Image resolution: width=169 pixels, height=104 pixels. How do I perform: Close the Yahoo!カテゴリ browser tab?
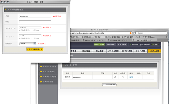coord(83,40)
